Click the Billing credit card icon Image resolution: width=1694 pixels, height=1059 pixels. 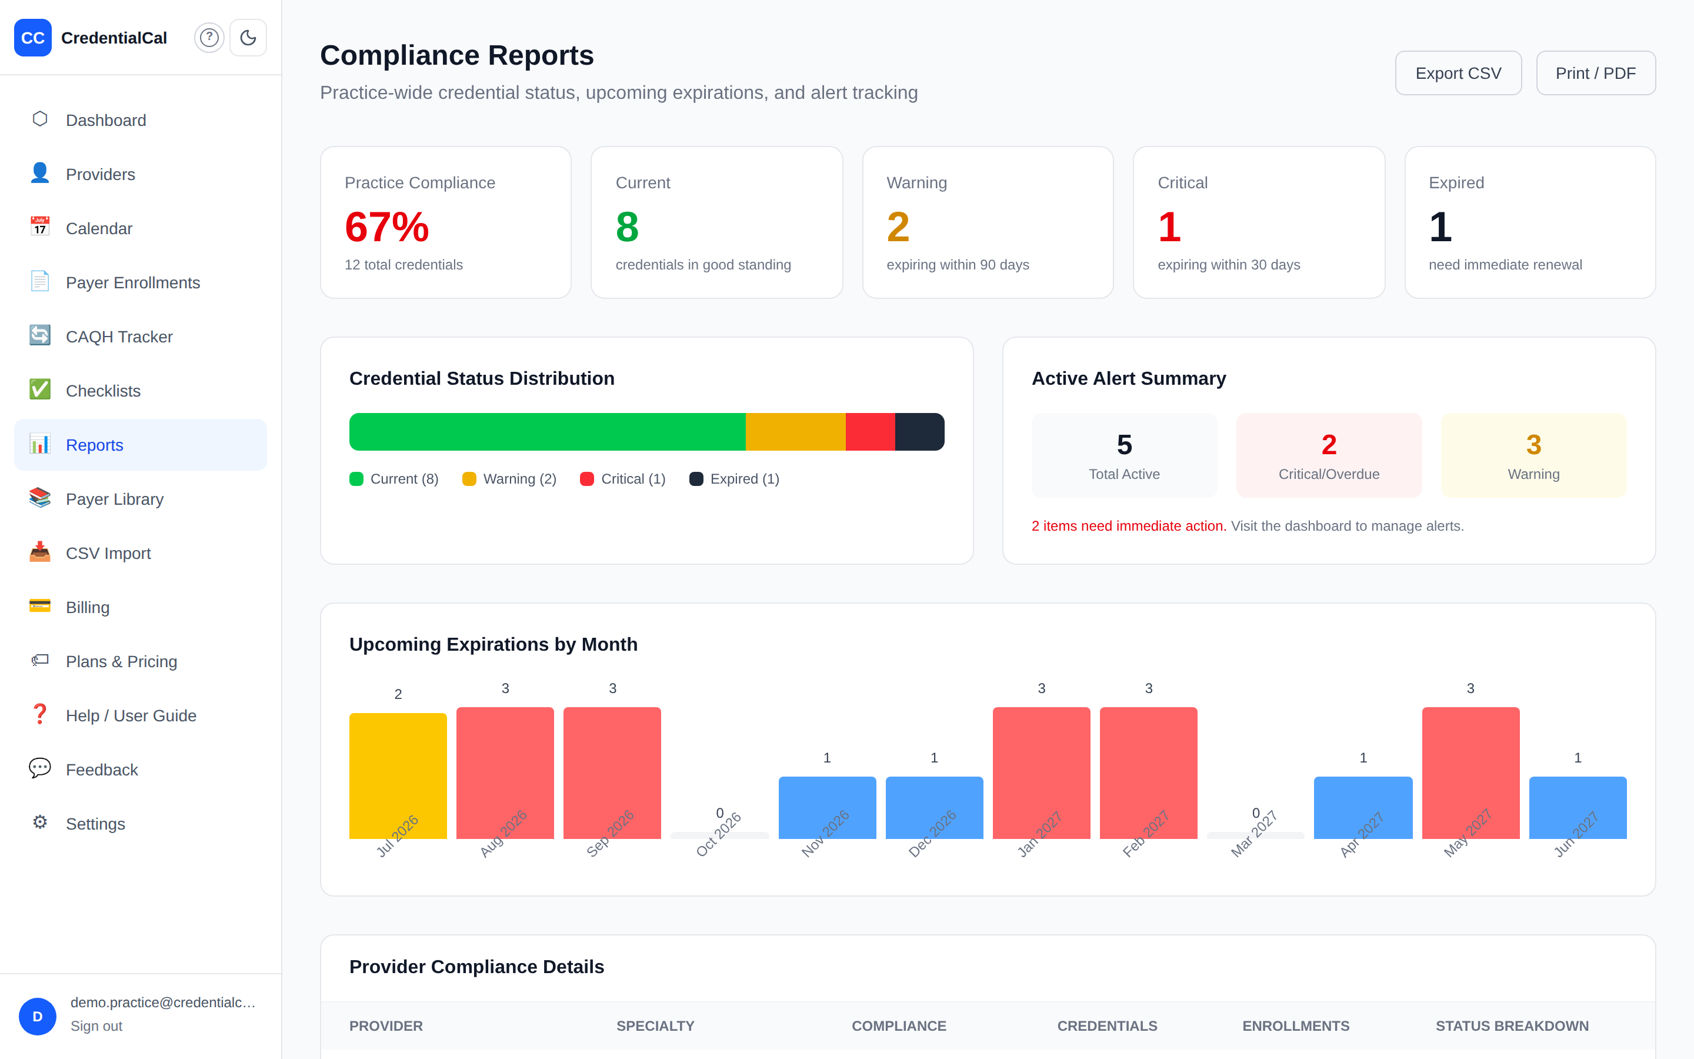pyautogui.click(x=40, y=606)
